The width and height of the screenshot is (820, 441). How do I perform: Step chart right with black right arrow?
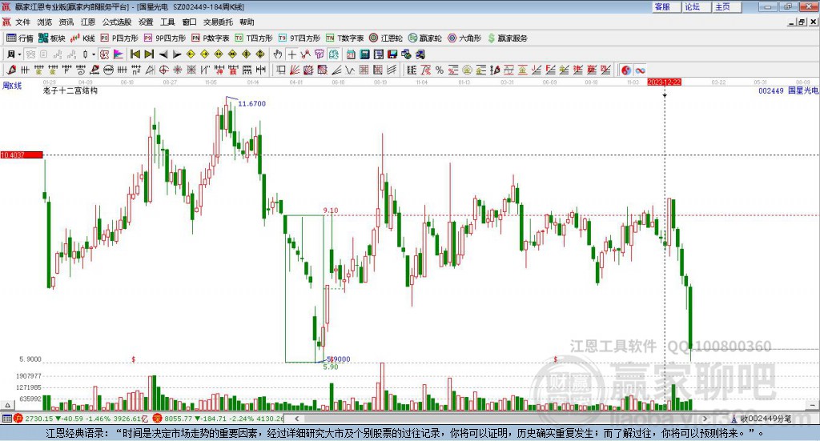177,54
